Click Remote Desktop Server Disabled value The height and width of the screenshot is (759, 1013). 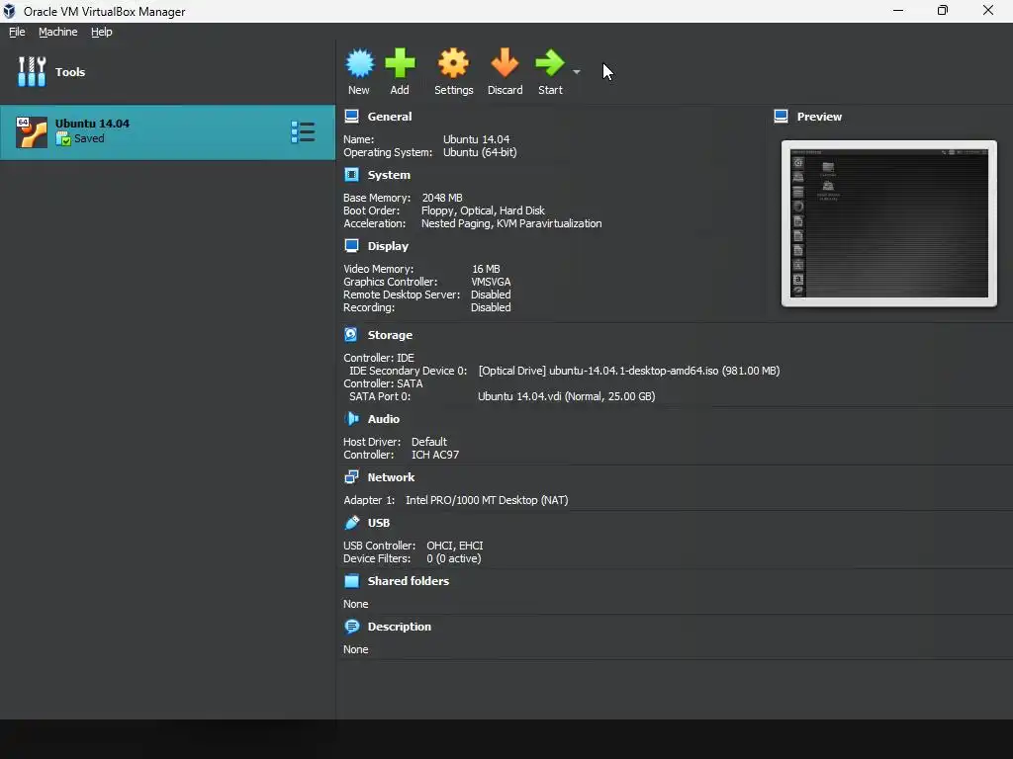click(491, 295)
